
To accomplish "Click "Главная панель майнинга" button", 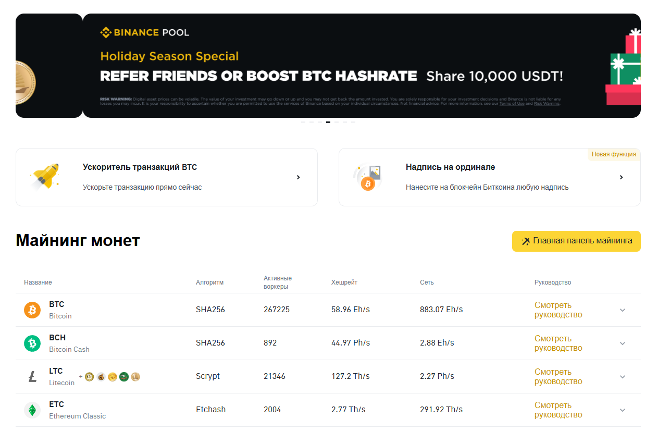I will [576, 241].
